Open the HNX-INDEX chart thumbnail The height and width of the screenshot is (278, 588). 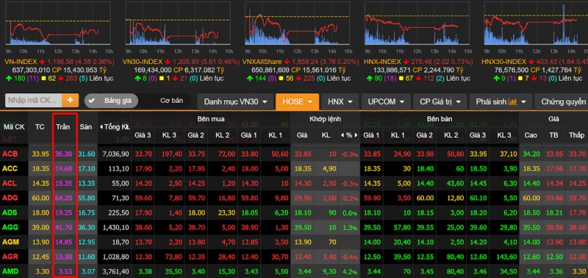[x=417, y=24]
